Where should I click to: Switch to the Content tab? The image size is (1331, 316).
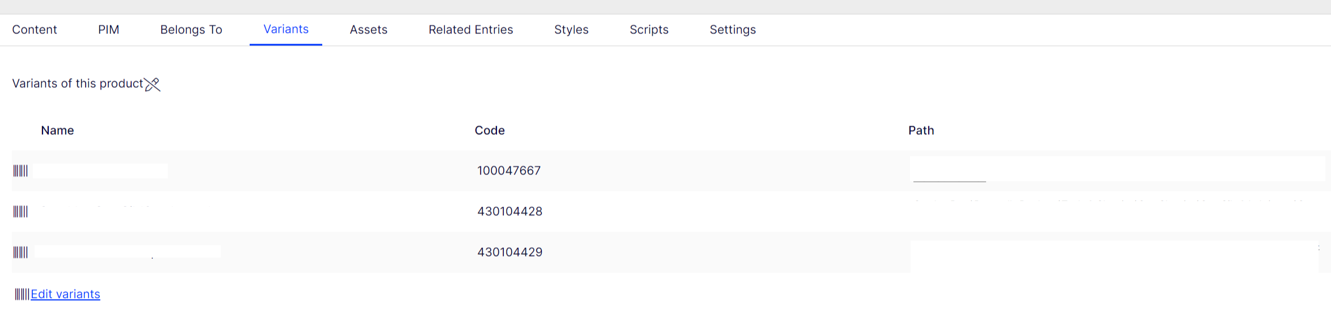click(x=35, y=30)
